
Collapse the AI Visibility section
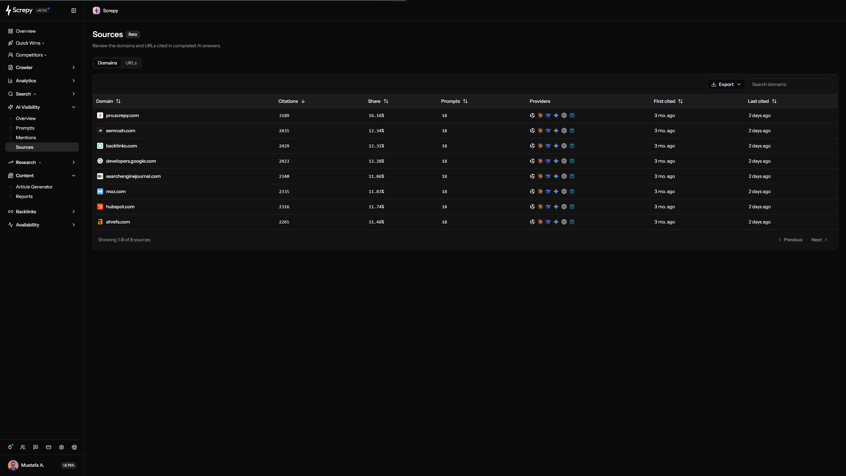42,107
